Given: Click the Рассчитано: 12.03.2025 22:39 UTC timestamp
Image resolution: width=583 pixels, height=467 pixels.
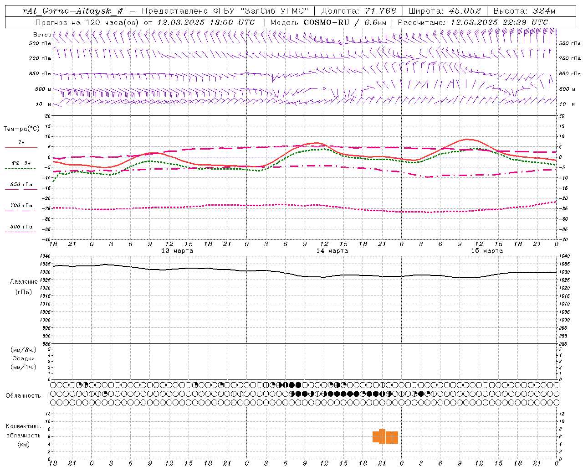Looking at the screenshot, I should point(473,22).
